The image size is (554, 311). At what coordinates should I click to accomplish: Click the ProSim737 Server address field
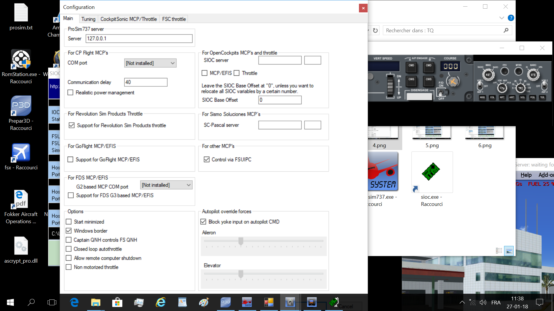(139, 39)
